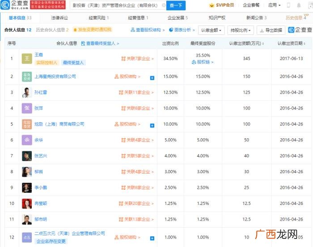Click 孙红雷 photo thumbnail
This screenshot has width=313, height=247.
27,92
